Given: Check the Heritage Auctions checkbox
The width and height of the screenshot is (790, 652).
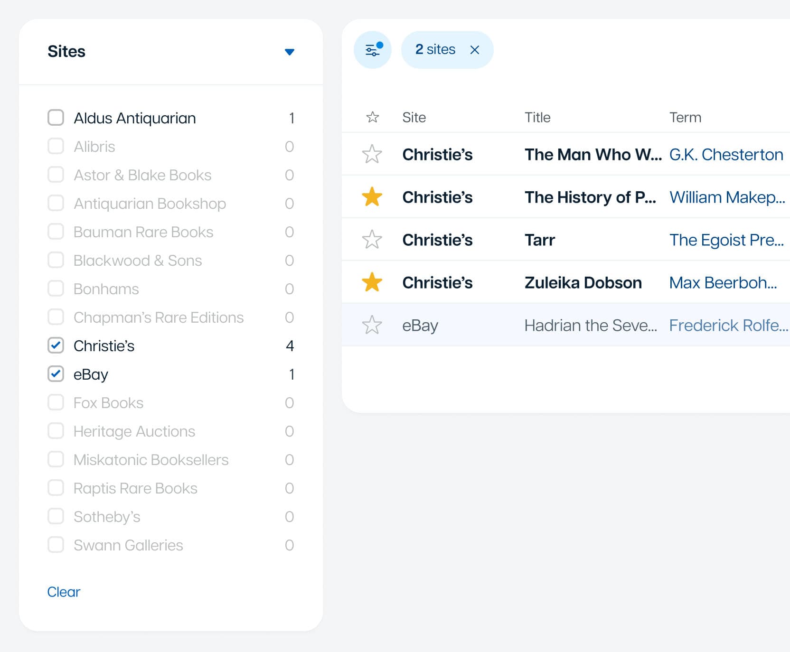Looking at the screenshot, I should [x=56, y=431].
